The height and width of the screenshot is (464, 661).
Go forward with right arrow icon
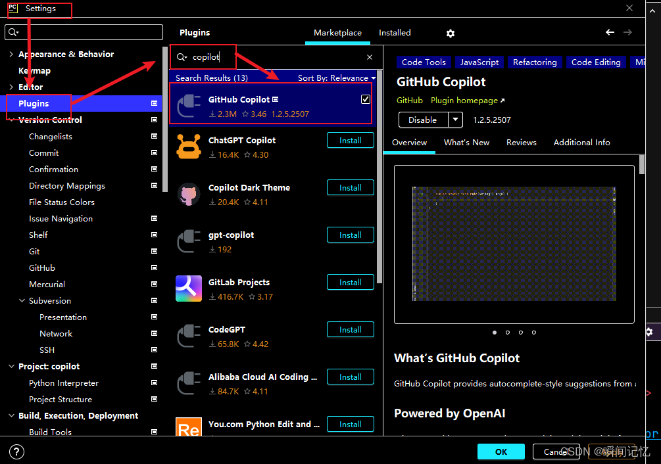(x=627, y=32)
